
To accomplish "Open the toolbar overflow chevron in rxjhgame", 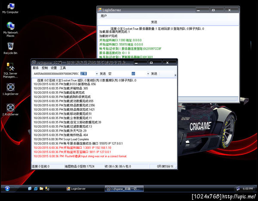I will coord(175,75).
